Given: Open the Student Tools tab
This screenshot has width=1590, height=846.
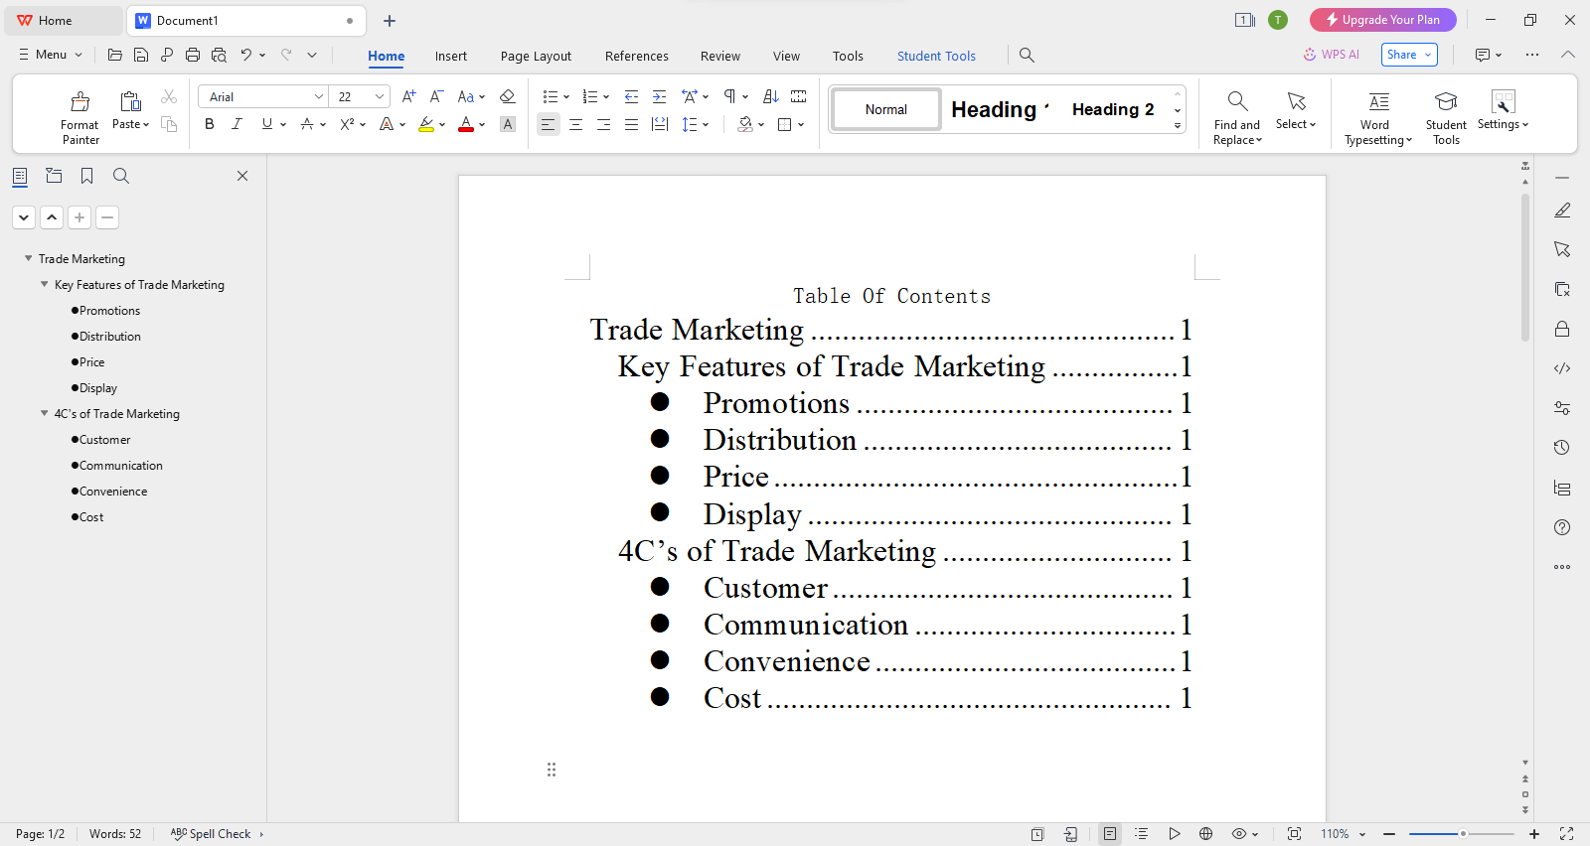Looking at the screenshot, I should [936, 56].
